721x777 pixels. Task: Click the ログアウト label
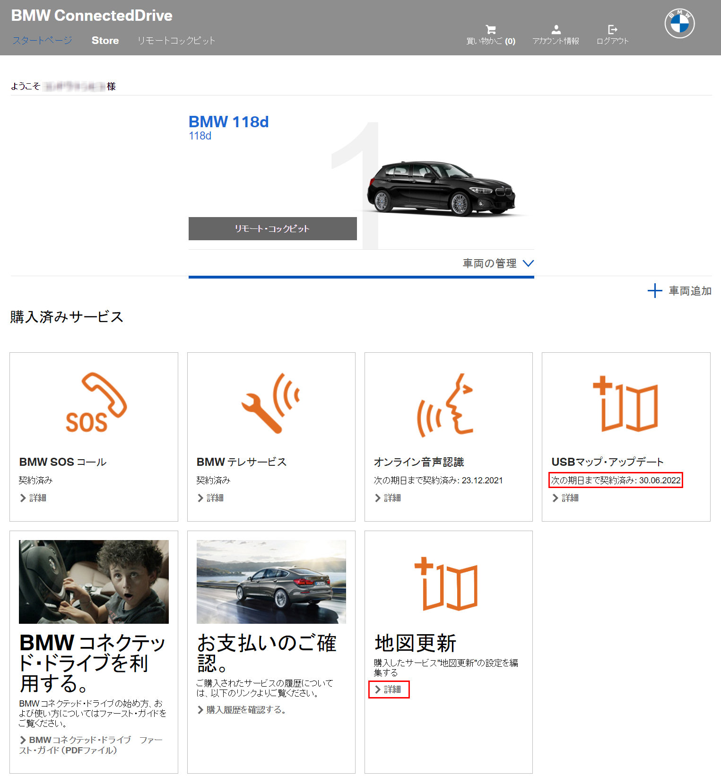point(613,41)
